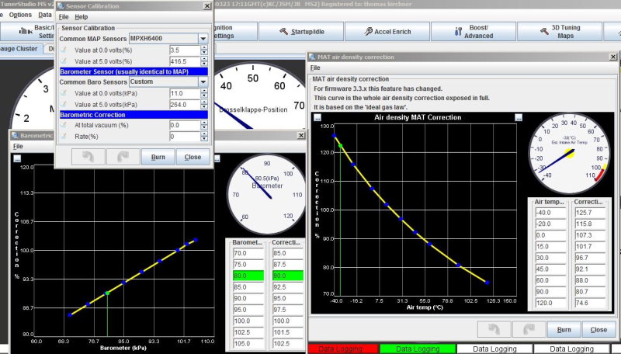Increase MAP value at 5.0 volts stepper
The image size is (621, 354).
204,57
